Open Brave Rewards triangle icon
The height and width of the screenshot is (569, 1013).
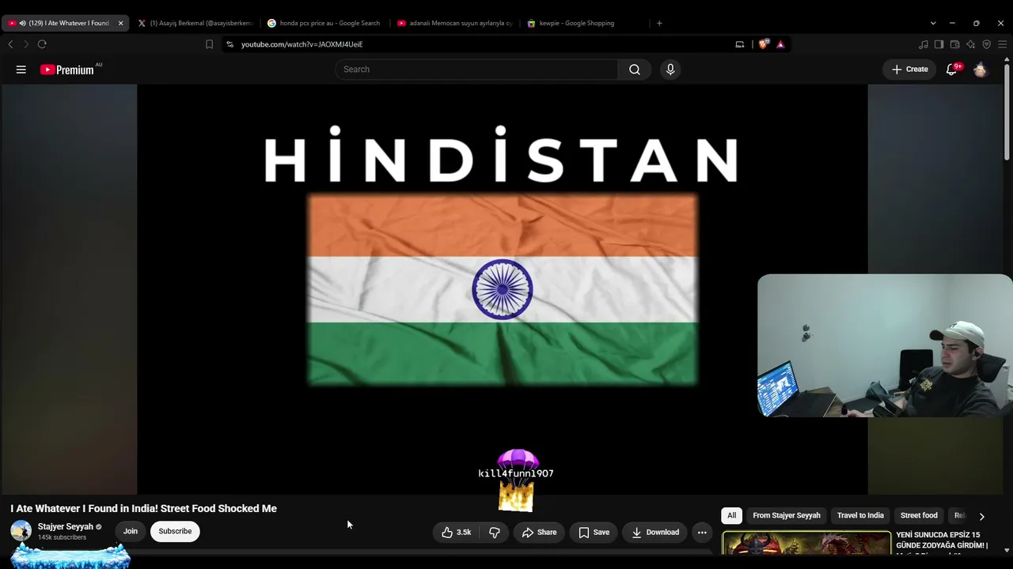[780, 44]
